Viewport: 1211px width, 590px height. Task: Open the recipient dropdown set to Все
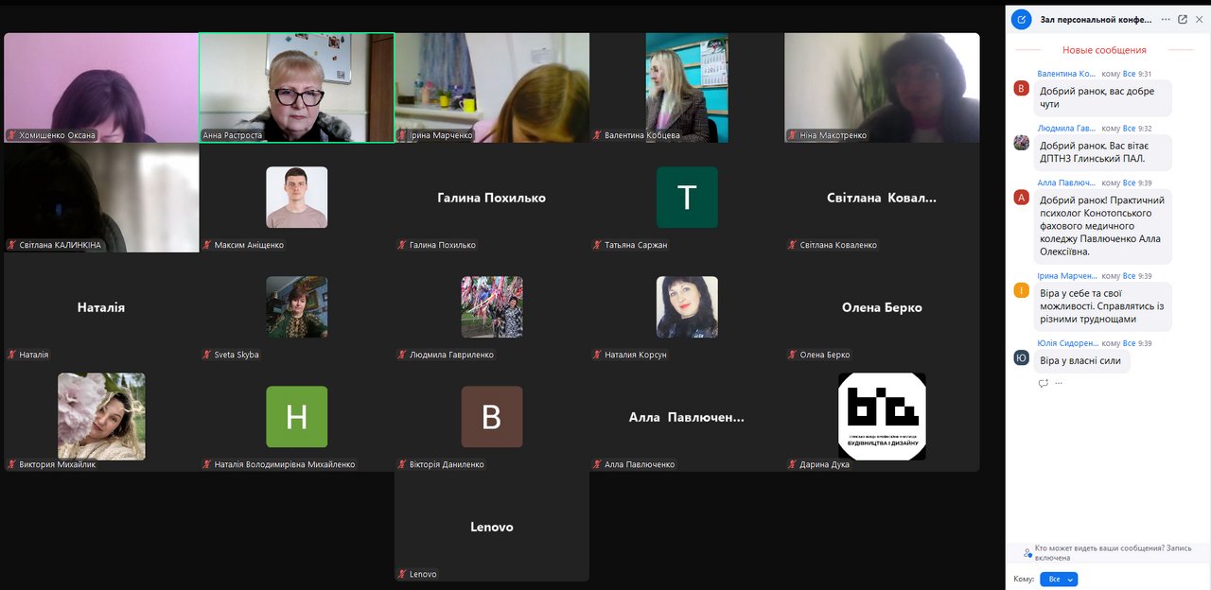click(x=1059, y=579)
